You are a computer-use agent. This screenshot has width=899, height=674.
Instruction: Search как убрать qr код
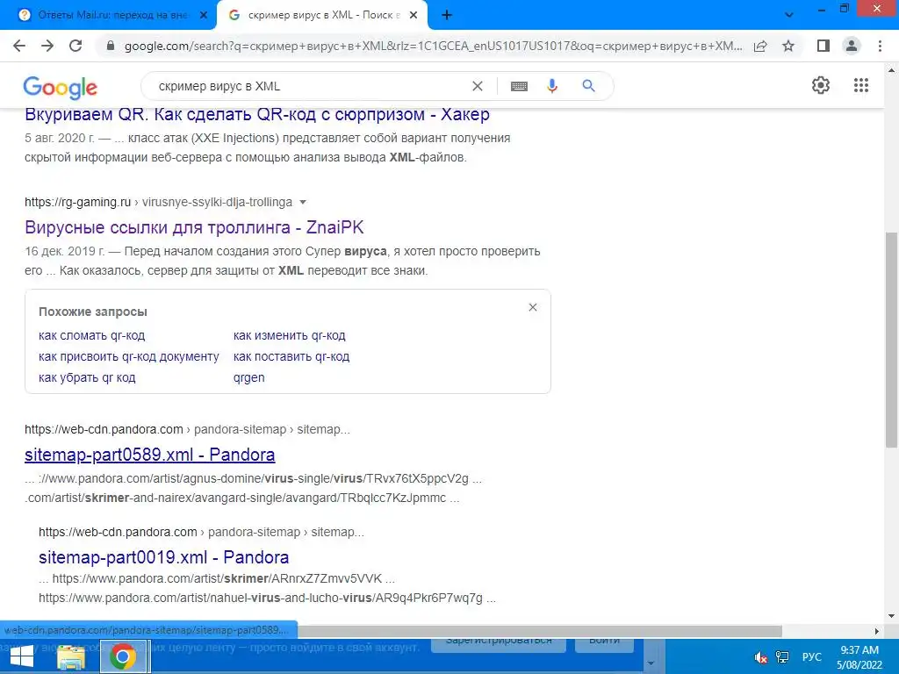pos(87,377)
